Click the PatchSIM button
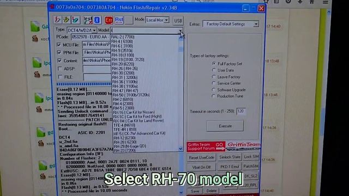The width and height of the screenshot is (349, 196). coord(251,166)
